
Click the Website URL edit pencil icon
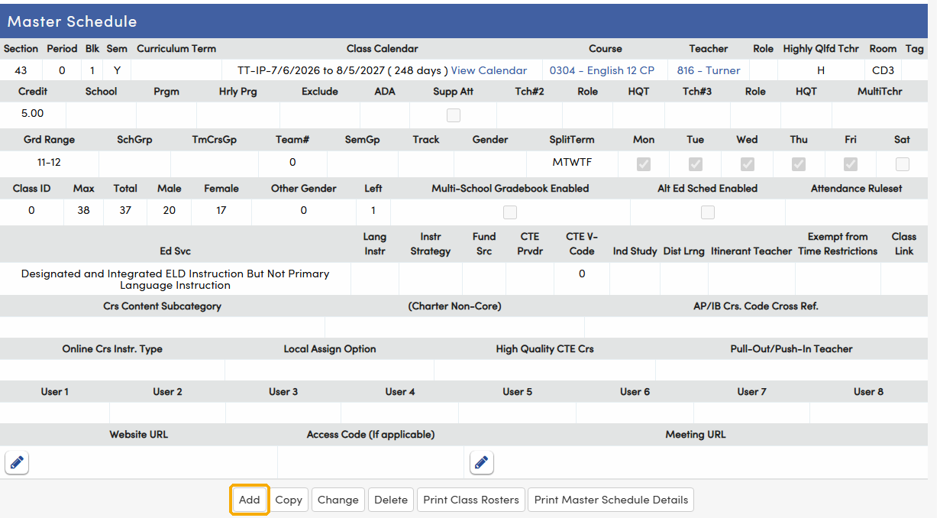click(x=17, y=463)
